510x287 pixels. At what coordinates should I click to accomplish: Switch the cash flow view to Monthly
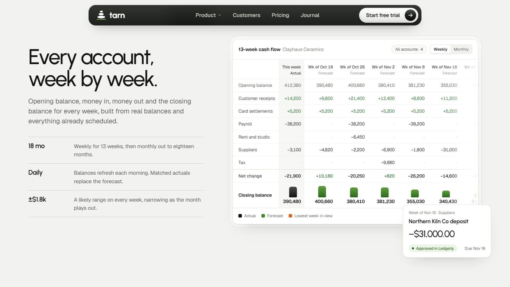click(461, 49)
